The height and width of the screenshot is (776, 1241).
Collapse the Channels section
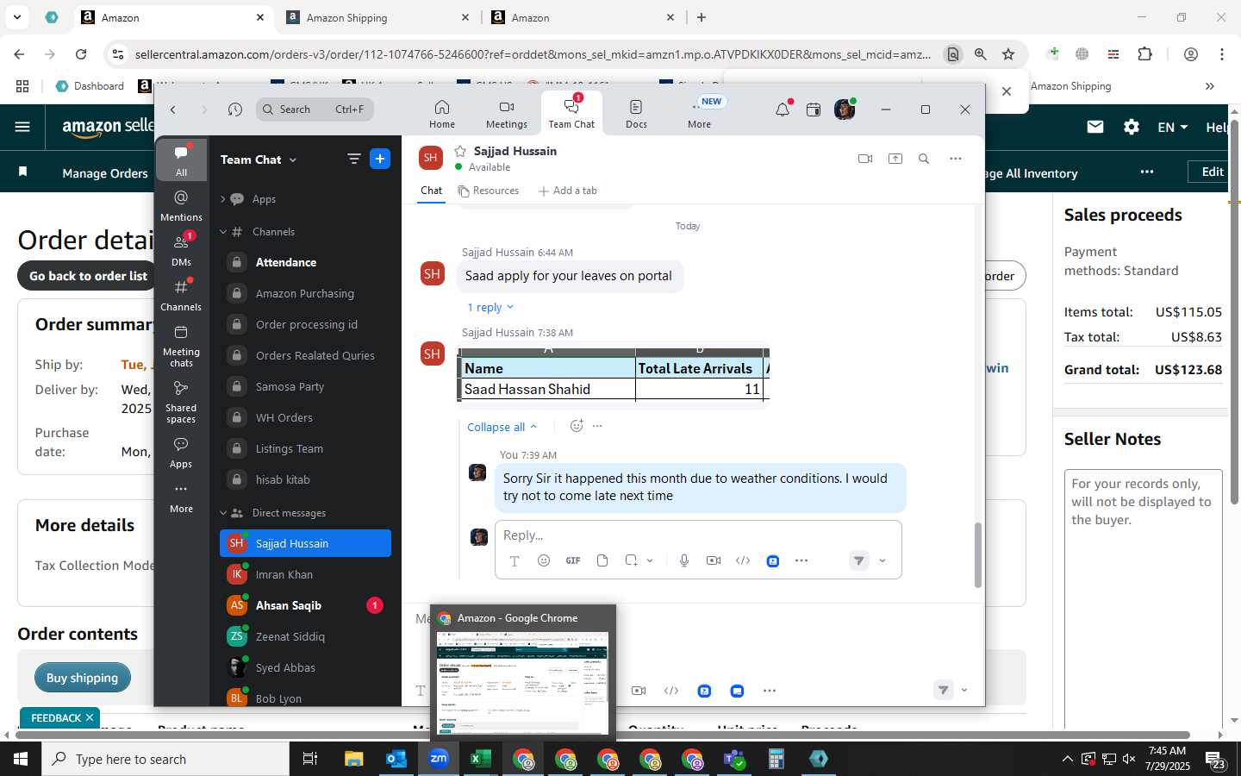click(x=223, y=232)
